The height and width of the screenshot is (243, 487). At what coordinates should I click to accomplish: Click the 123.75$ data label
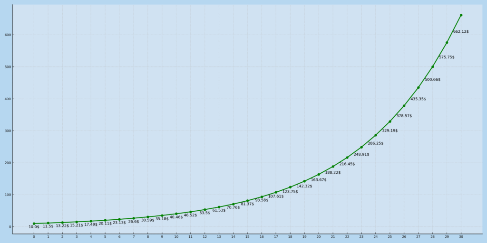290,192
